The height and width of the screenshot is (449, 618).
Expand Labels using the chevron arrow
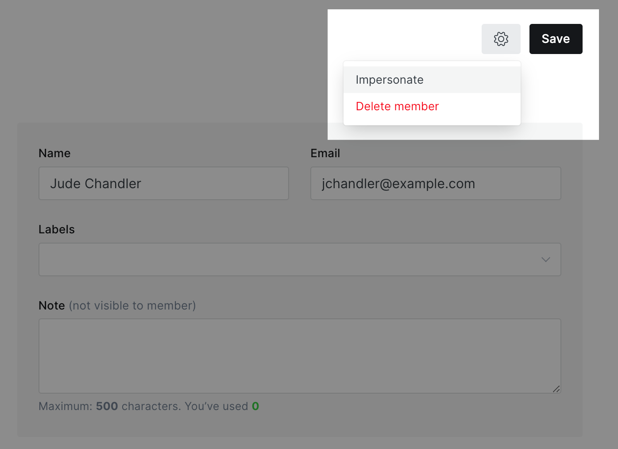pos(545,259)
